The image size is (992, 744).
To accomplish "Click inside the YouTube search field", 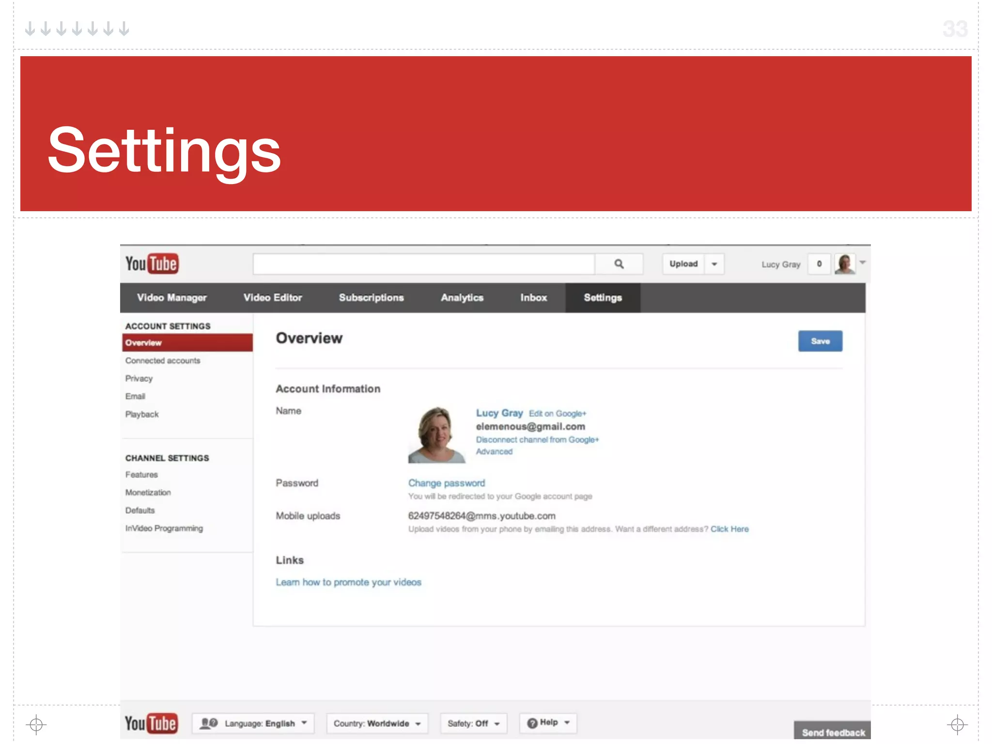I will point(424,264).
